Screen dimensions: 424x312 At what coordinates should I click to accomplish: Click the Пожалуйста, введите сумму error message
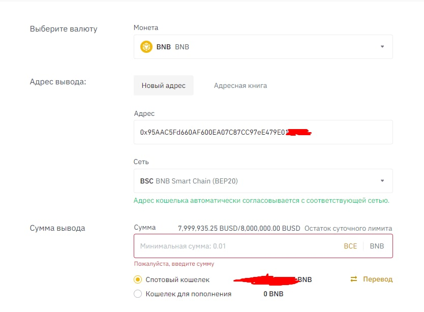coord(174,264)
